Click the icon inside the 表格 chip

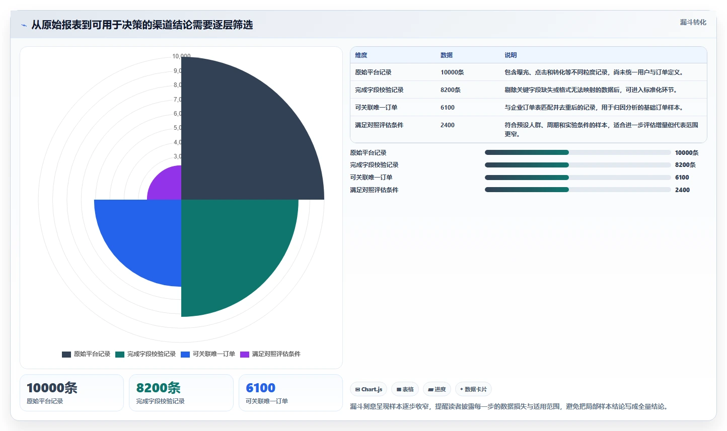399,390
